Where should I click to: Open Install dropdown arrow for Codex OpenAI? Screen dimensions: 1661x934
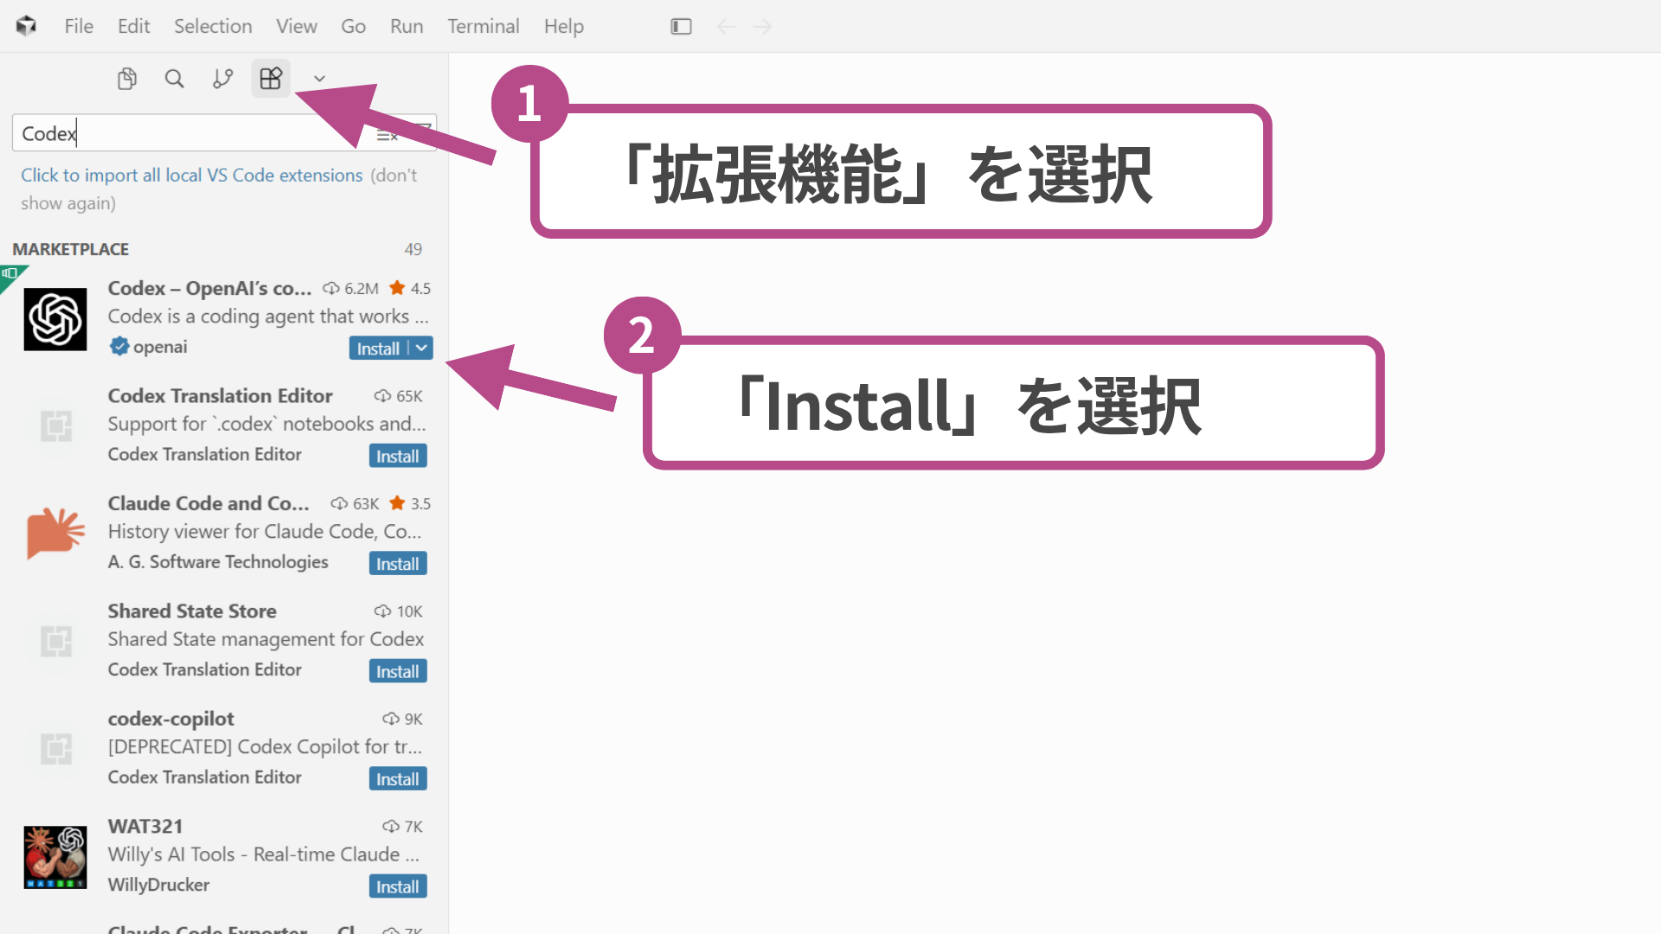point(421,349)
